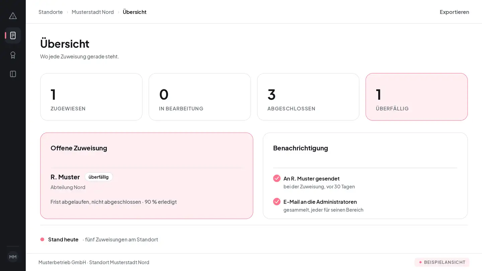
Task: Open the In Bearbeitung count card
Action: pos(200,97)
